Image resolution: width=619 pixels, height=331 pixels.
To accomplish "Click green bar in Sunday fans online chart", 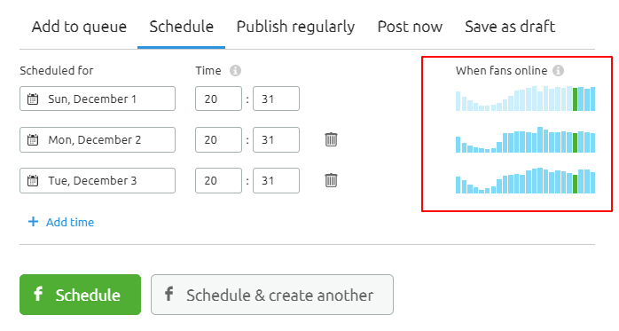I will point(576,99).
